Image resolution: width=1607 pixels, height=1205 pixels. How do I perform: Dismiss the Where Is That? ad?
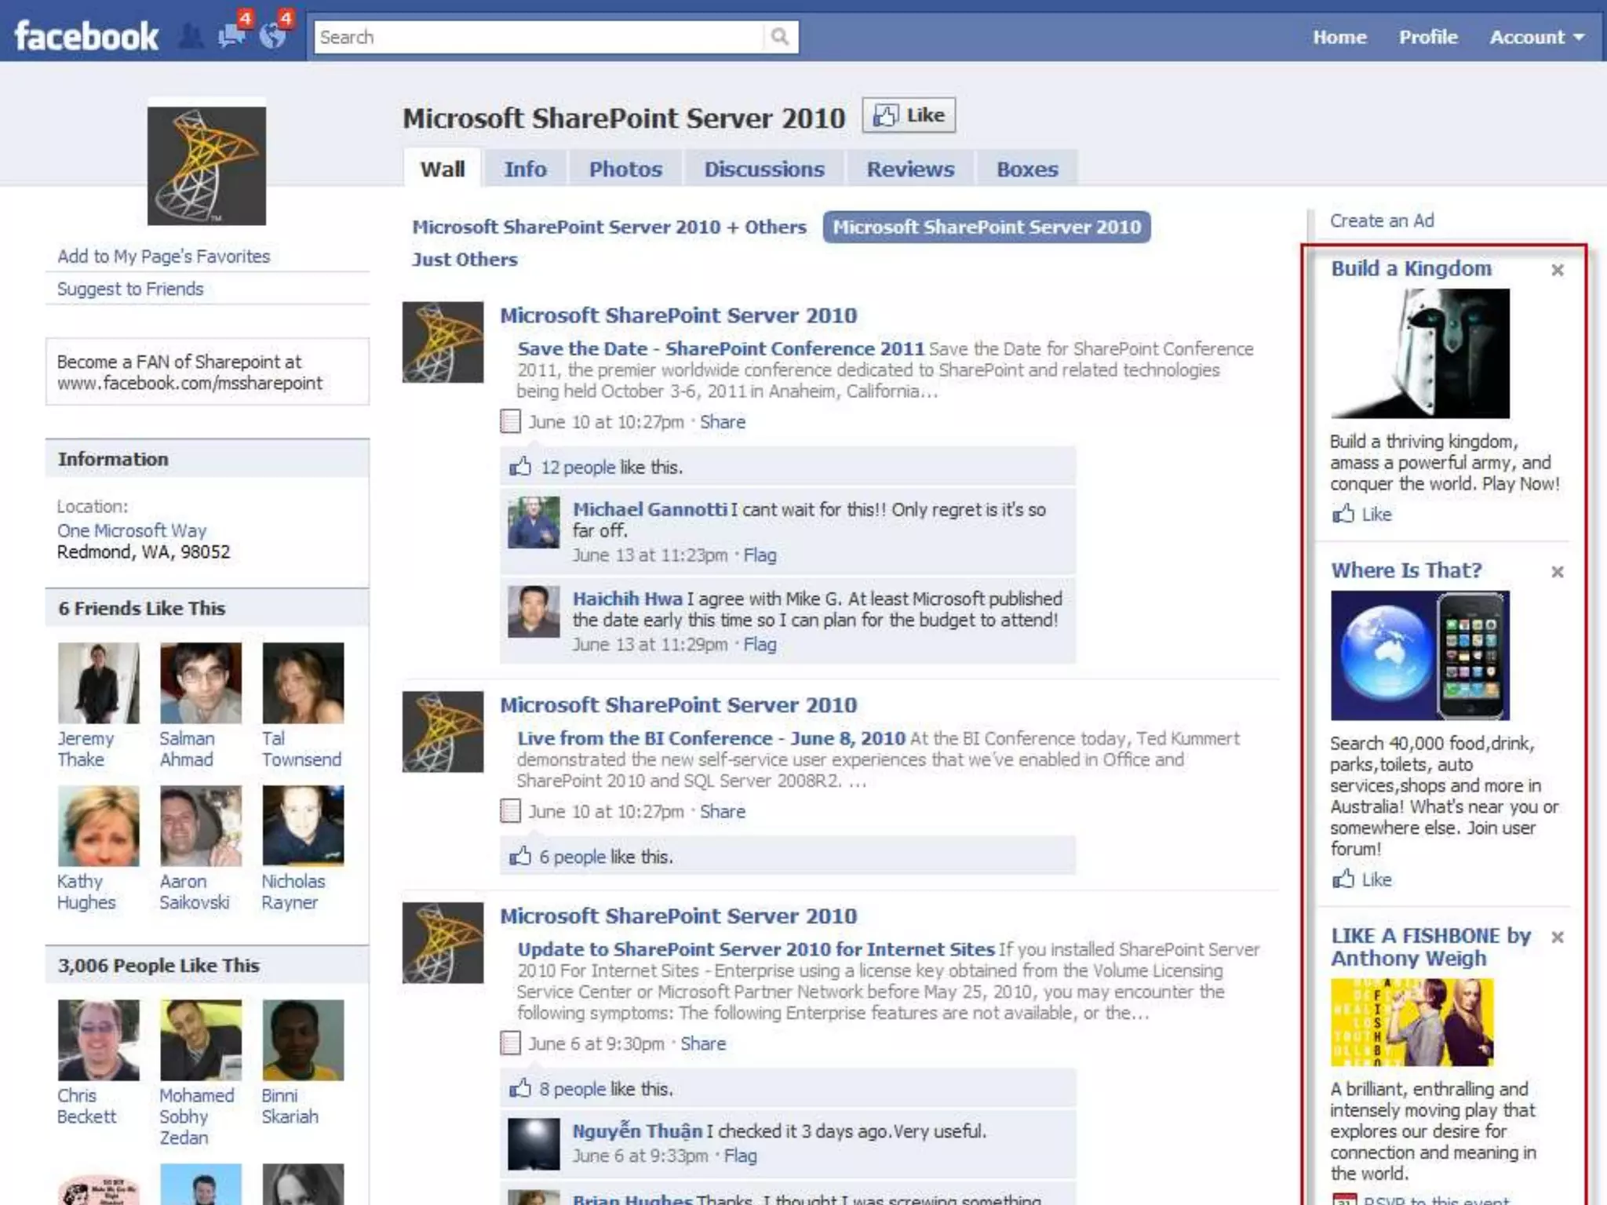1558,572
